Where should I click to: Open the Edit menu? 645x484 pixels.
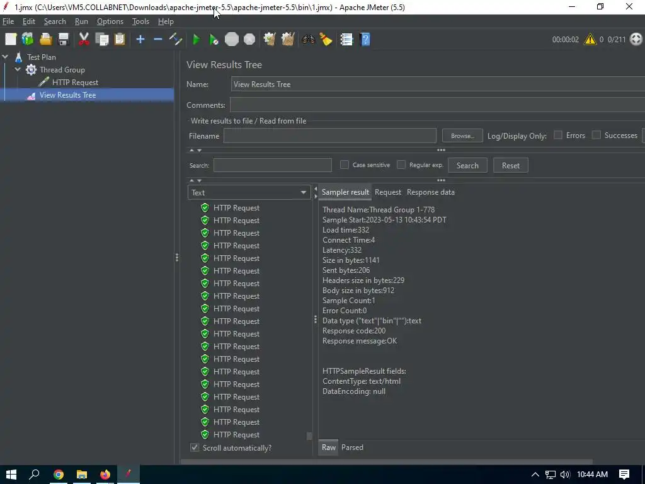point(29,21)
